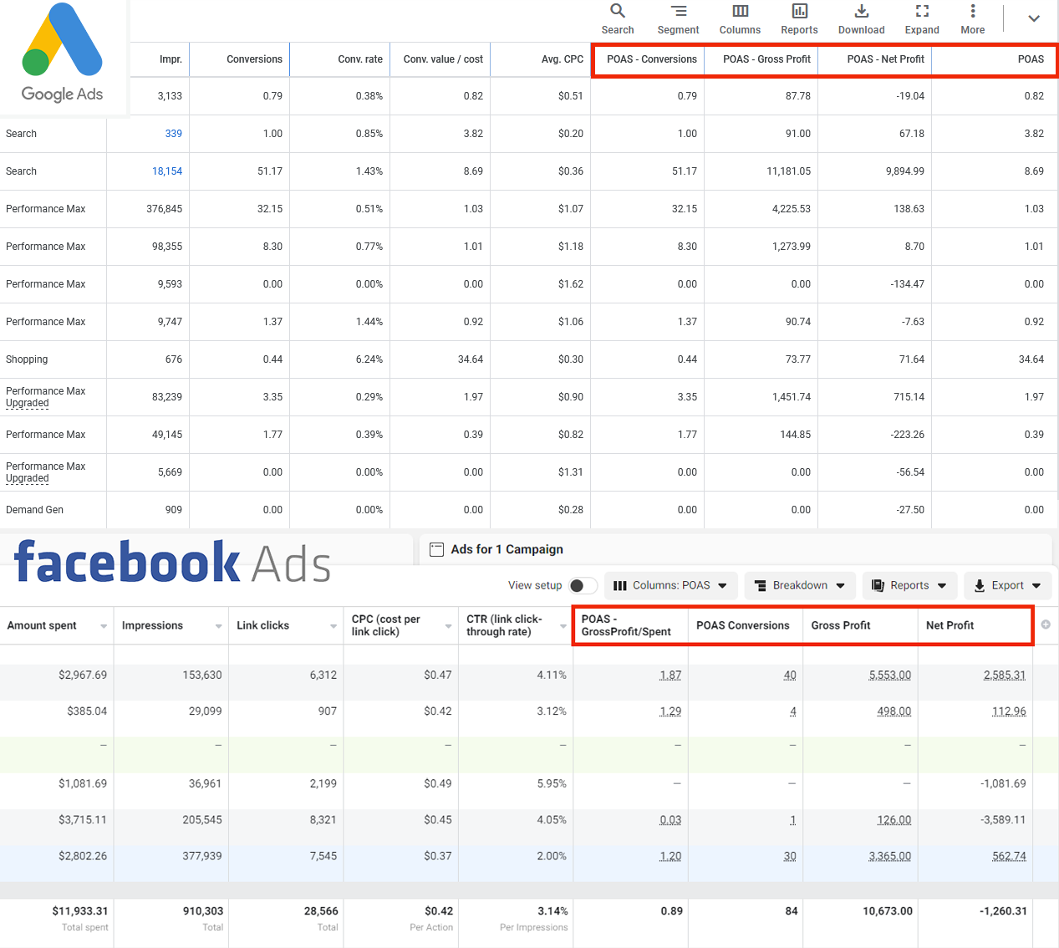
Task: Click the Gross Profit Facebook column header
Action: pyautogui.click(x=840, y=625)
